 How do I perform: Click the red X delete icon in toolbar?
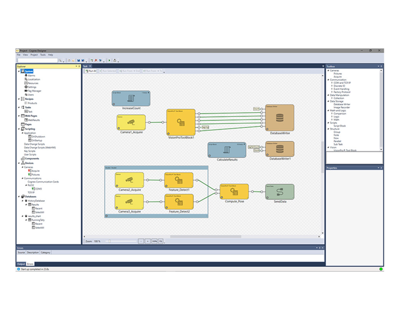coord(96,60)
